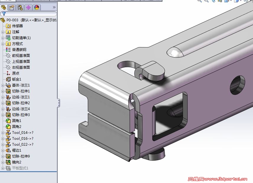Expand the 切除-拉伸2 feature node
The image size is (253, 183).
point(3,103)
